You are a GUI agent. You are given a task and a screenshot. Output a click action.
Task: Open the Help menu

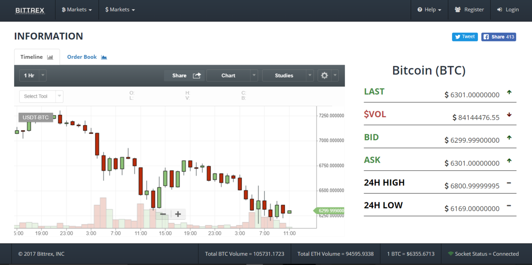point(429,10)
